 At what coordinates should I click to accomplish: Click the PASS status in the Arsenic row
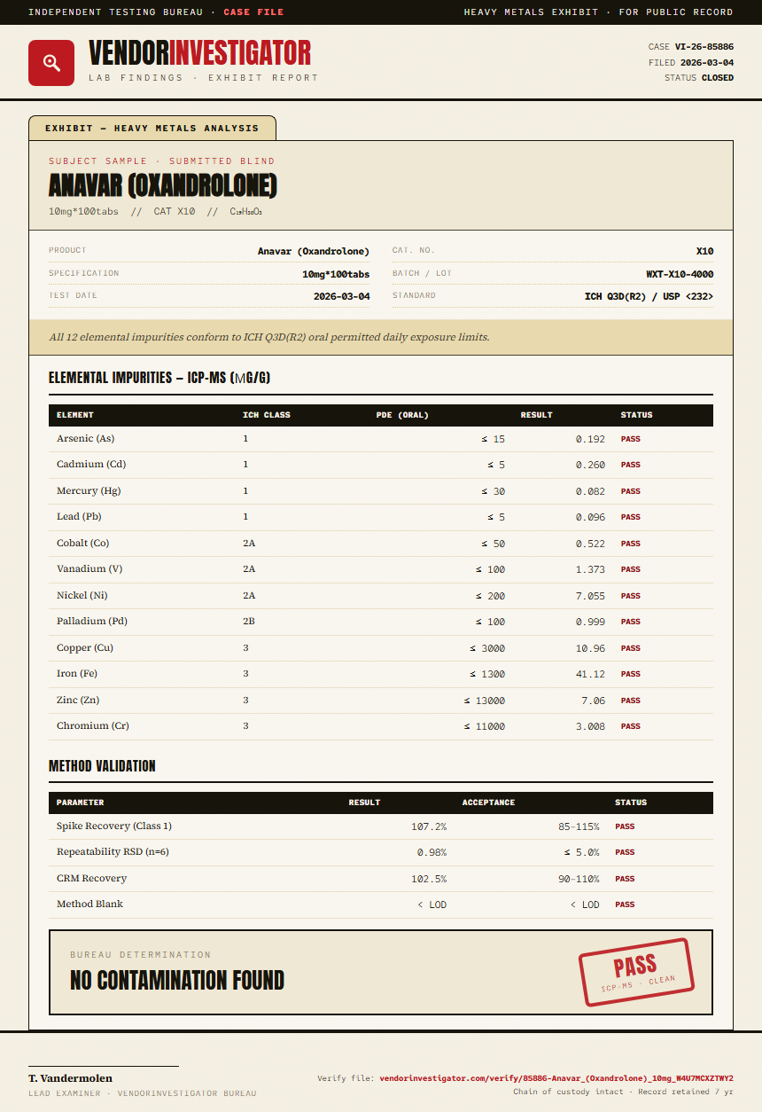coord(631,439)
